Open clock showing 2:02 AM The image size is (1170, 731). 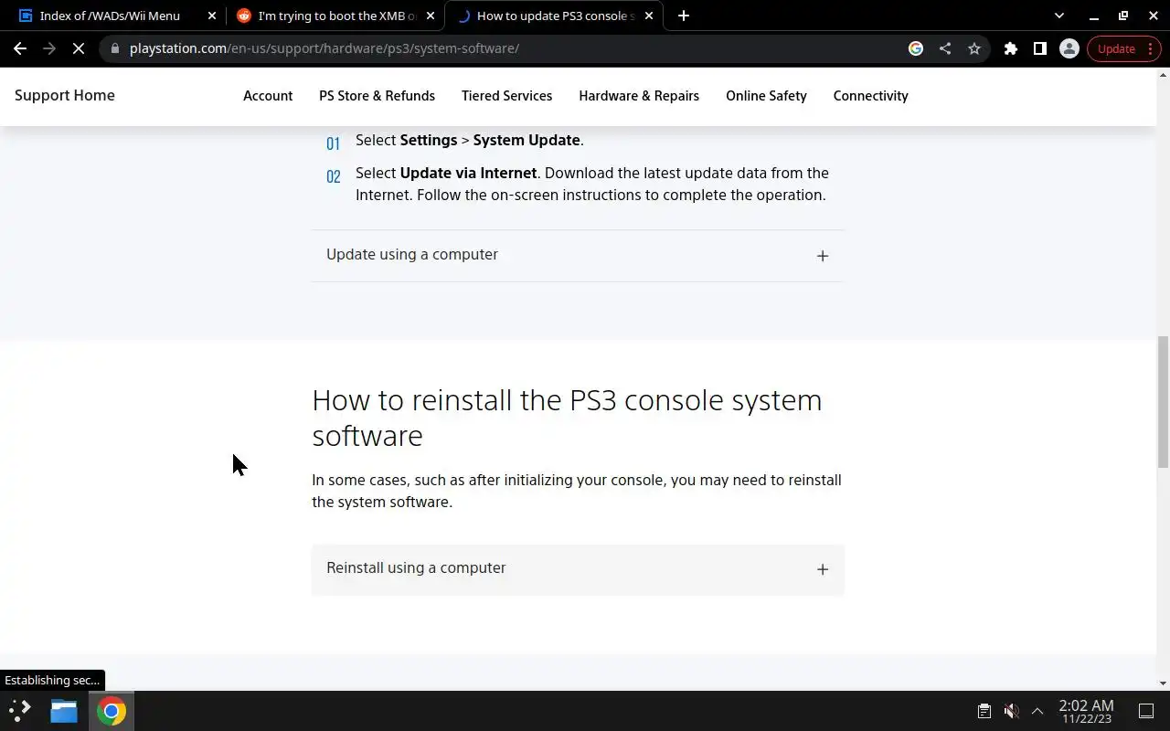(1086, 711)
